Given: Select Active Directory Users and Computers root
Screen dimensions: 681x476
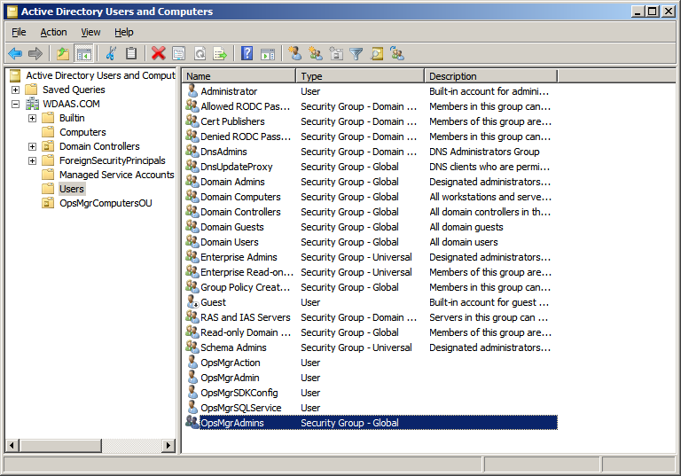Looking at the screenshot, I should [100, 75].
